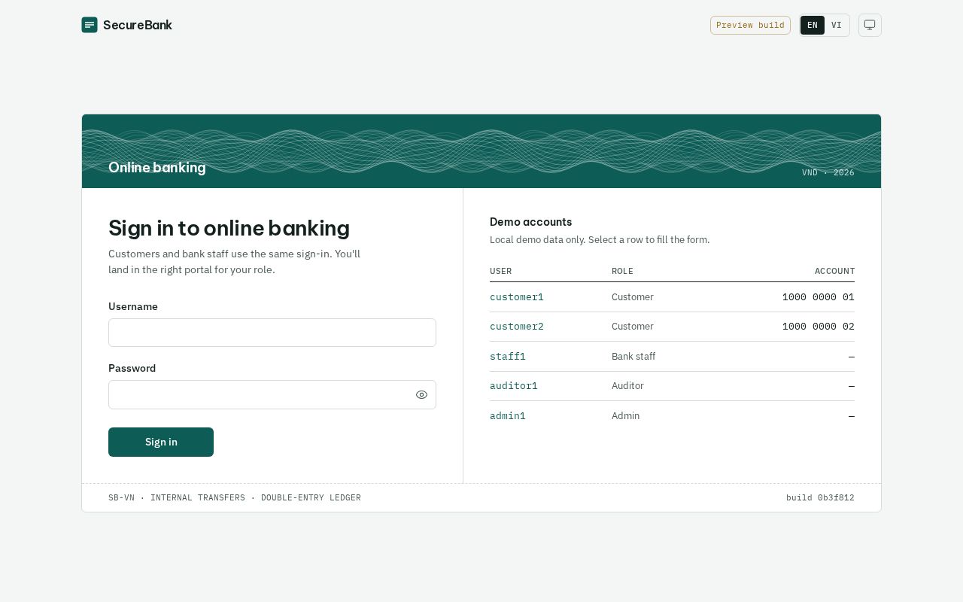Click the Sign in button
The height and width of the screenshot is (602, 963).
point(161,442)
